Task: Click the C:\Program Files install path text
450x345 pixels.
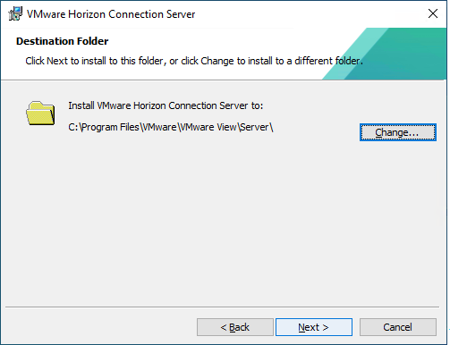Action: point(171,127)
